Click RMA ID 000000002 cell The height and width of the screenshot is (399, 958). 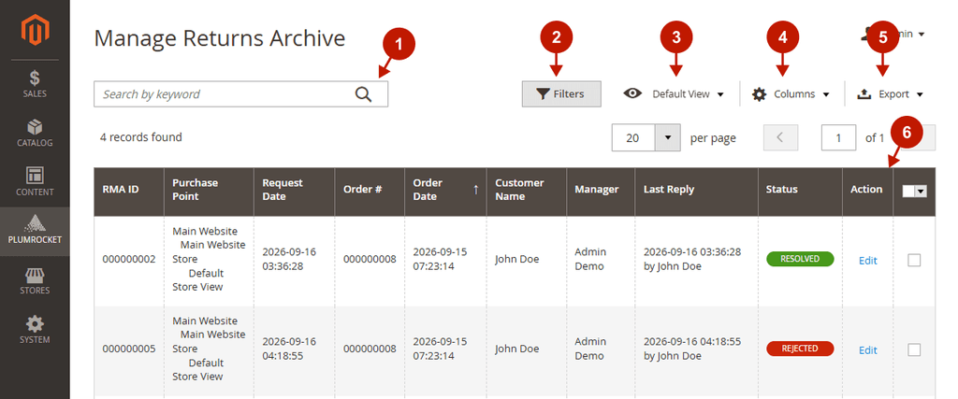pyautogui.click(x=129, y=259)
